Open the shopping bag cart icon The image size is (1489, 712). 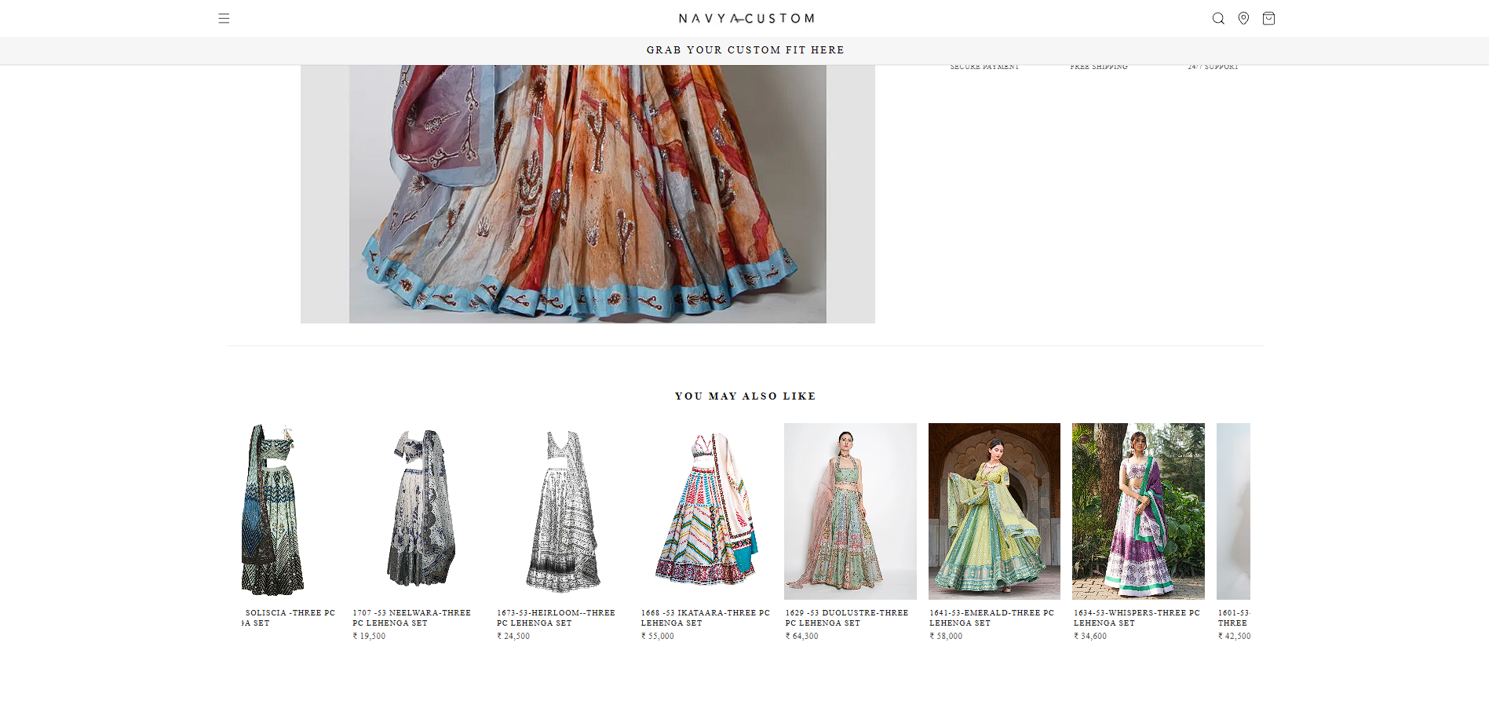[x=1268, y=18]
